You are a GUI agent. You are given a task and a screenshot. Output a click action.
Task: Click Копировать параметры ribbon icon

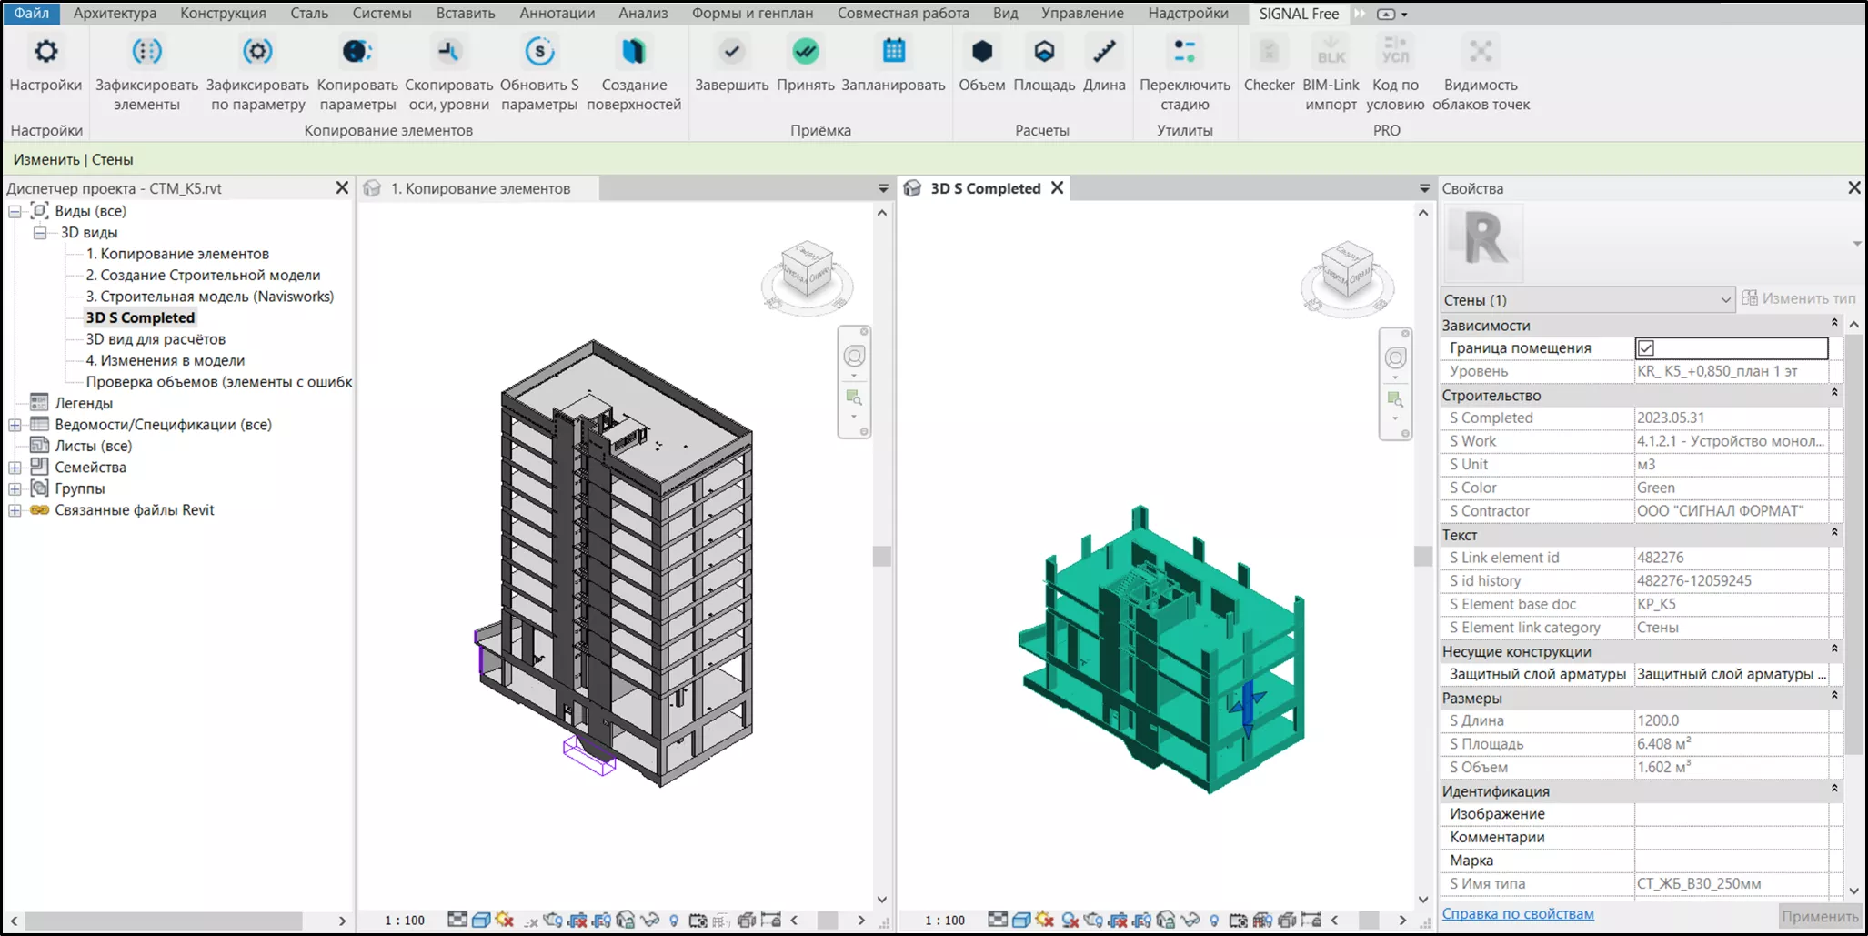tap(357, 52)
